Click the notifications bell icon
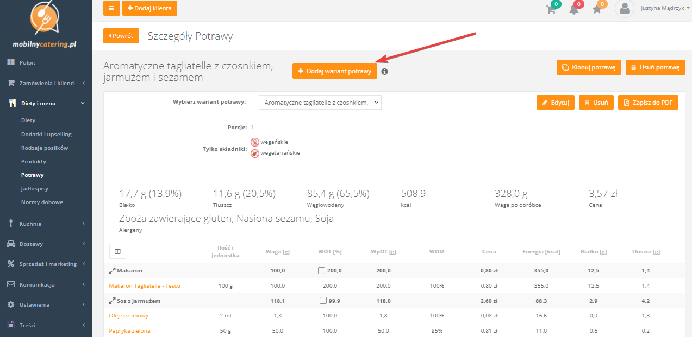Image resolution: width=692 pixels, height=337 pixels. 574,9
